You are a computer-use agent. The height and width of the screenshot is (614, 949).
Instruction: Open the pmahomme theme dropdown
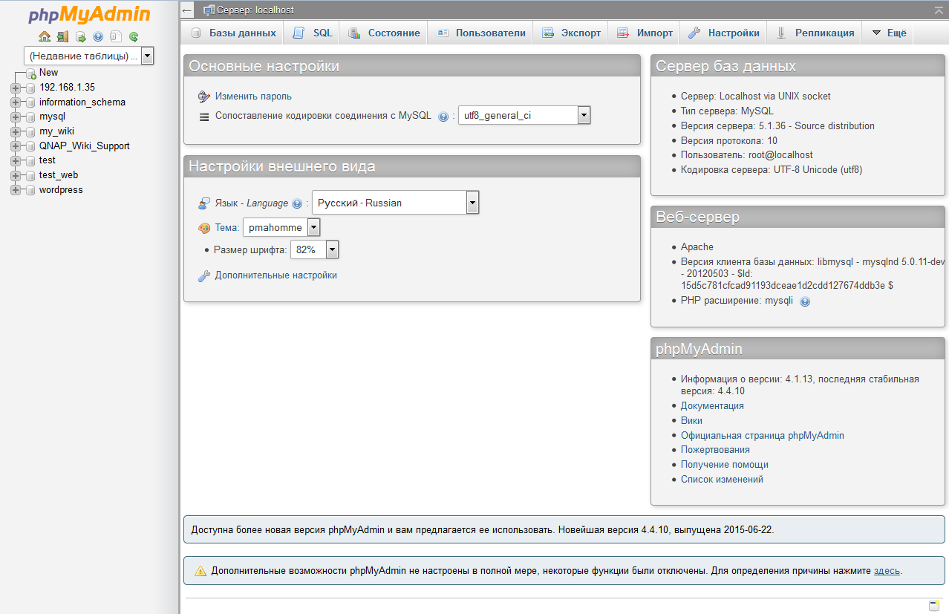pyautogui.click(x=281, y=227)
